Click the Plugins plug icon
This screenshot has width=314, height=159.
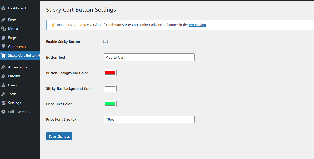pos(3,76)
